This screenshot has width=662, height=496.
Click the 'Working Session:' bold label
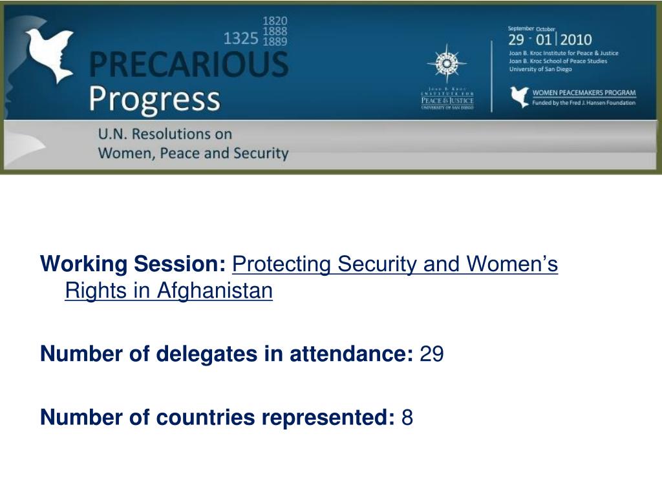(x=133, y=264)
